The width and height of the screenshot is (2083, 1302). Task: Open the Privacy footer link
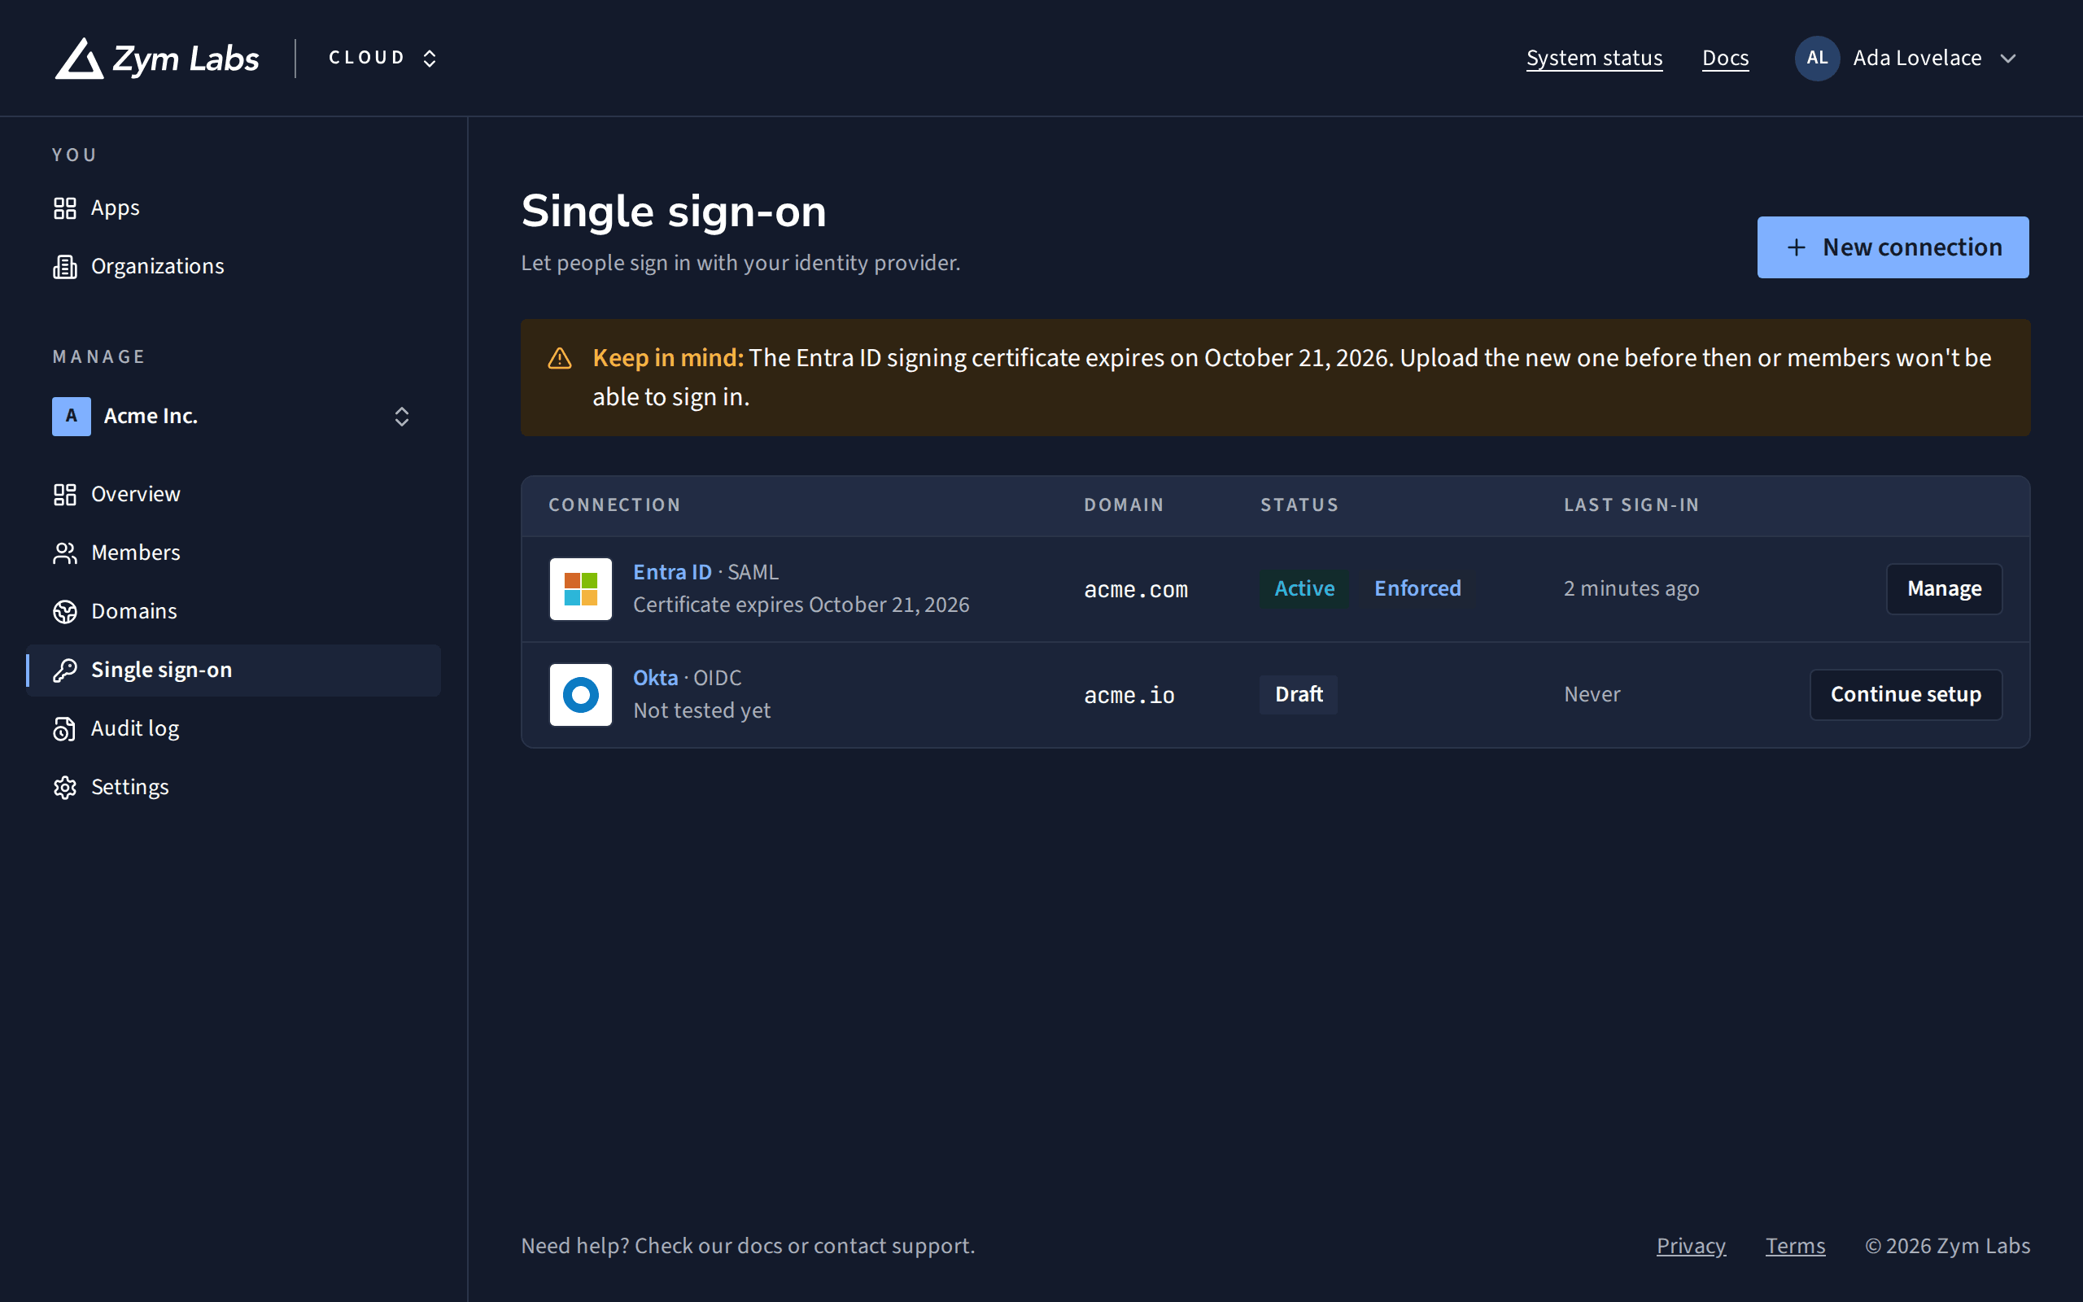coord(1691,1246)
